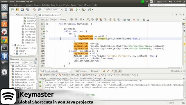Click the global Search field
The image size is (186, 105).
tap(167, 5)
